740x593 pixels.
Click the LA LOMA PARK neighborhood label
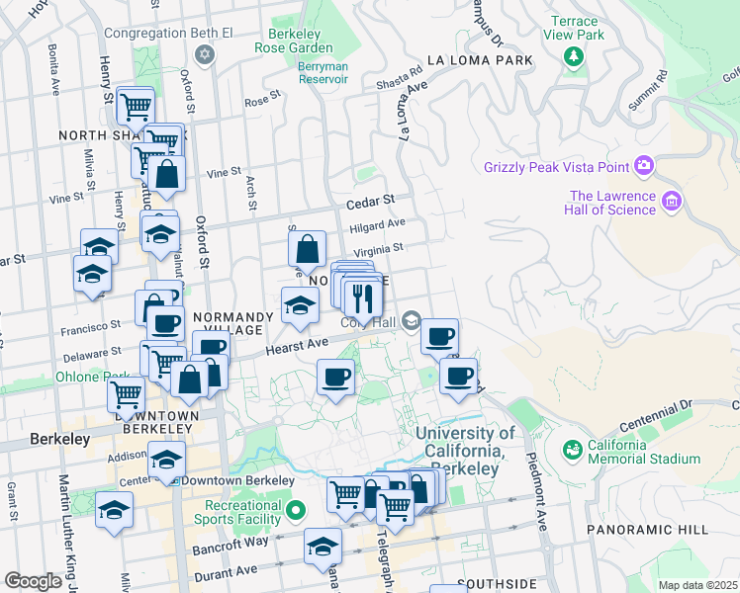[480, 60]
